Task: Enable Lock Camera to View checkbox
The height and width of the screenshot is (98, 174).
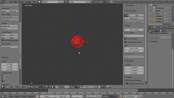Action: point(125,42)
